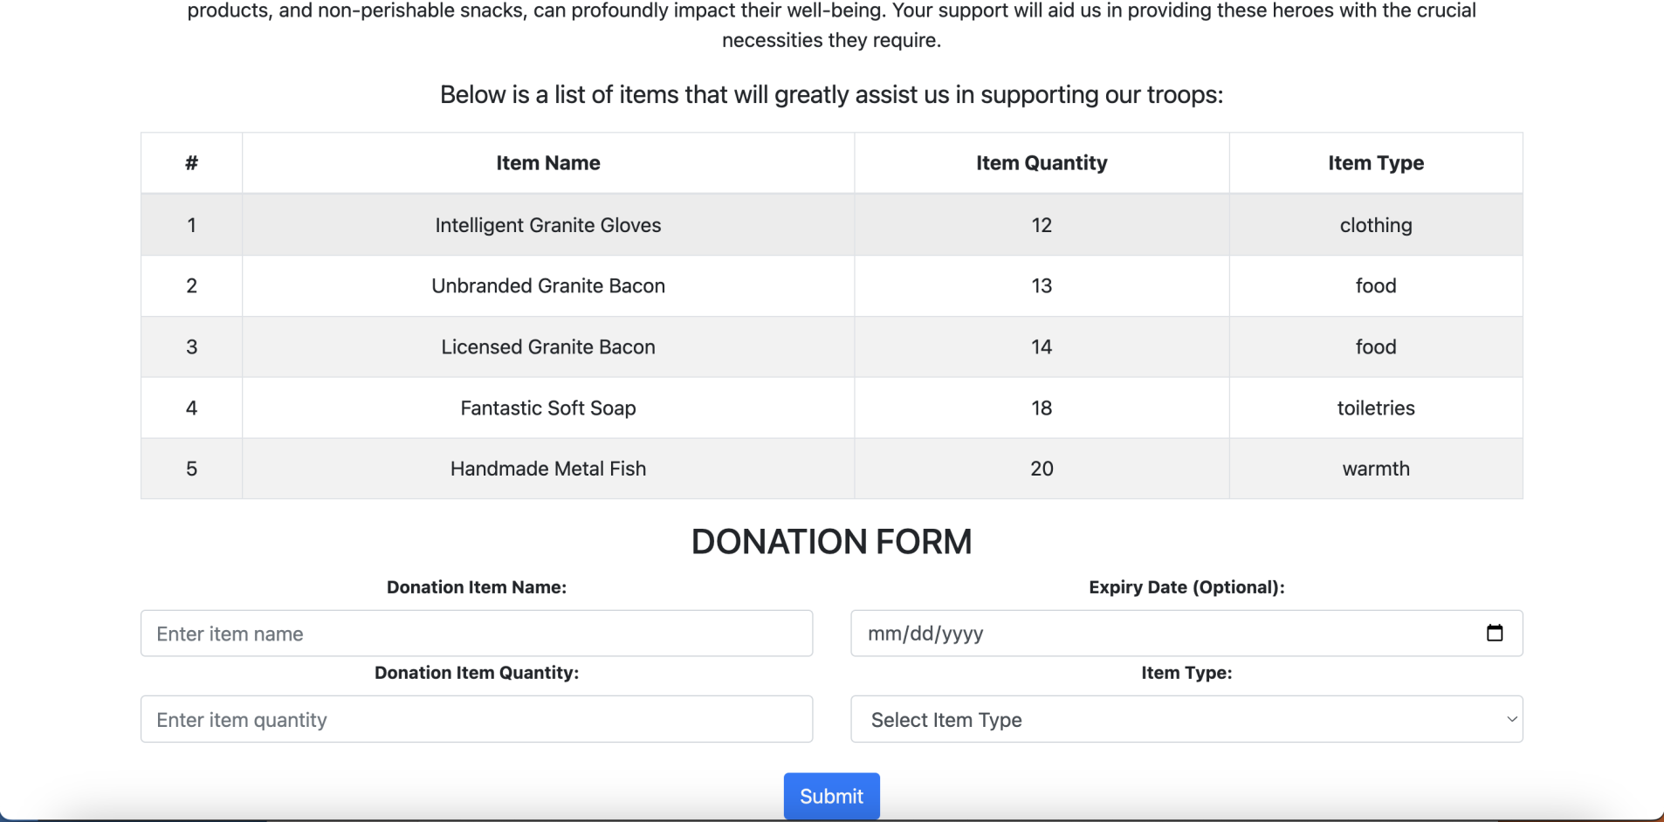The height and width of the screenshot is (822, 1664).
Task: Click the Item Name column header
Action: click(548, 163)
